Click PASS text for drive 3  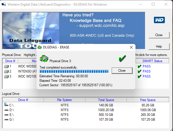click(146, 76)
